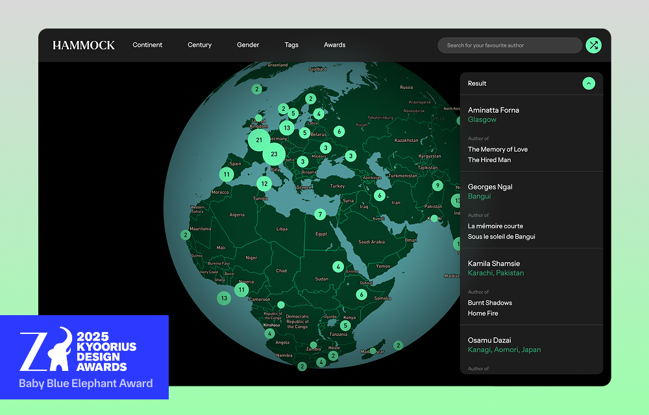
Task: Open the Tags filter menu
Action: click(291, 45)
